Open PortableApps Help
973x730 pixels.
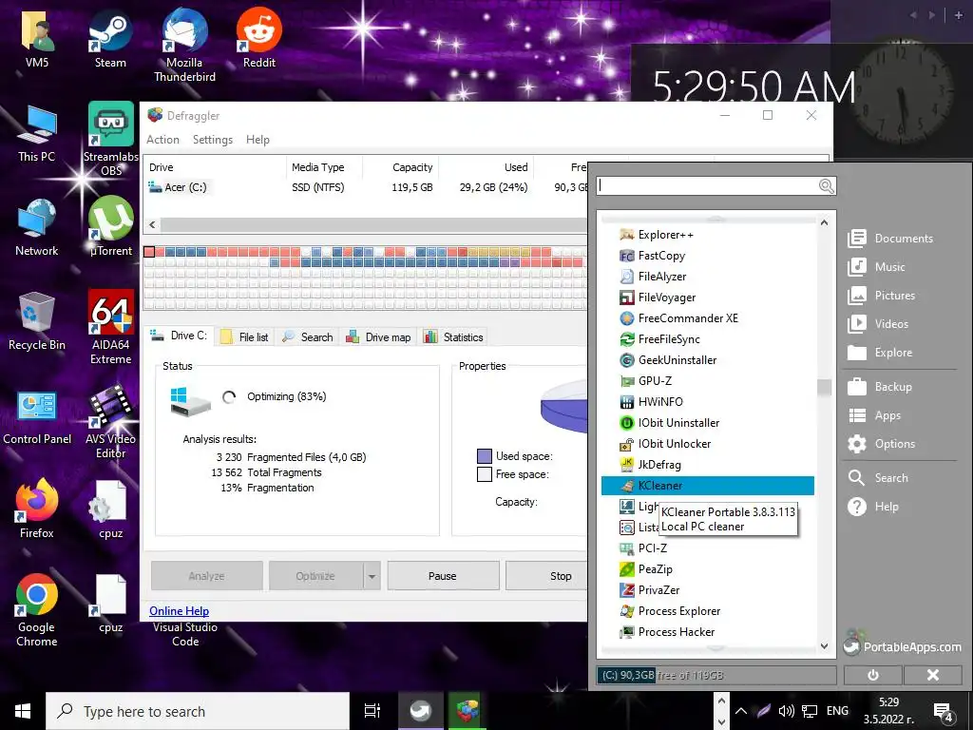(873, 507)
